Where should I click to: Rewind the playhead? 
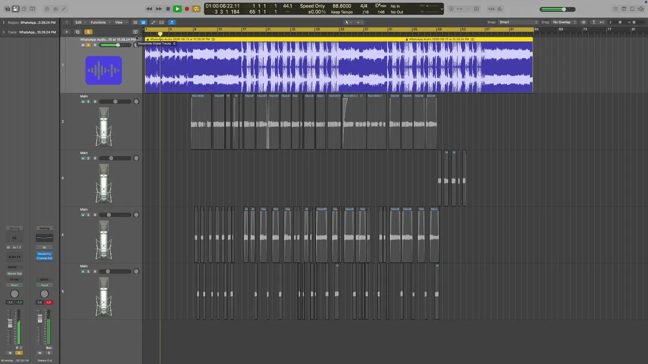149,9
